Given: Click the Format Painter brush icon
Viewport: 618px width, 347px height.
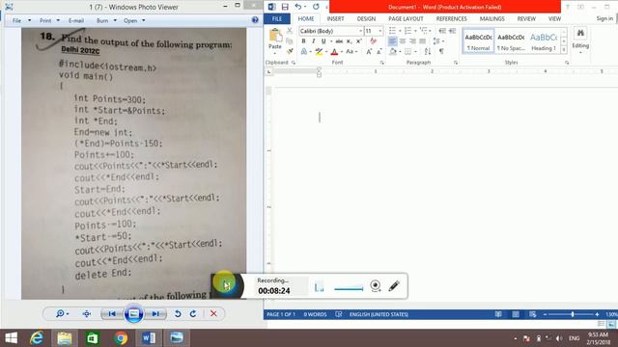Looking at the screenshot, I should [290, 51].
